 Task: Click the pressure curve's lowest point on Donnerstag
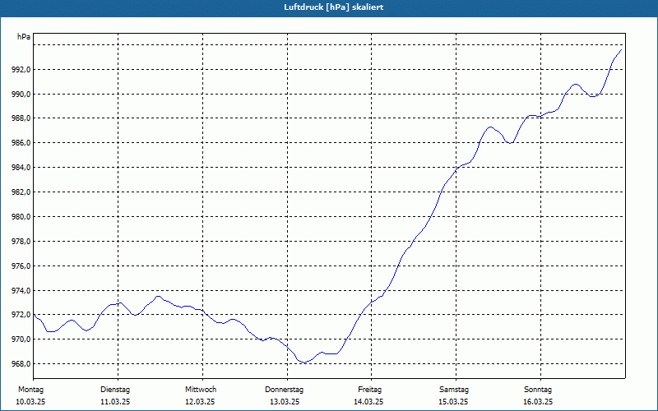point(305,363)
